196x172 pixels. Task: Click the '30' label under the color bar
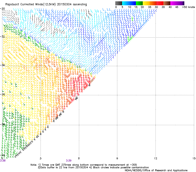156,7
